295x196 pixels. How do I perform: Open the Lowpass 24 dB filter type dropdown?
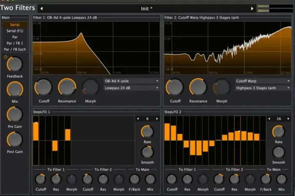click(131, 88)
